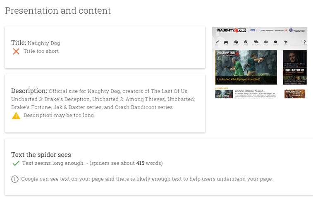Open The Last of Us sidebar thumbnail
Viewport: 313px width, 199px height.
(295, 72)
